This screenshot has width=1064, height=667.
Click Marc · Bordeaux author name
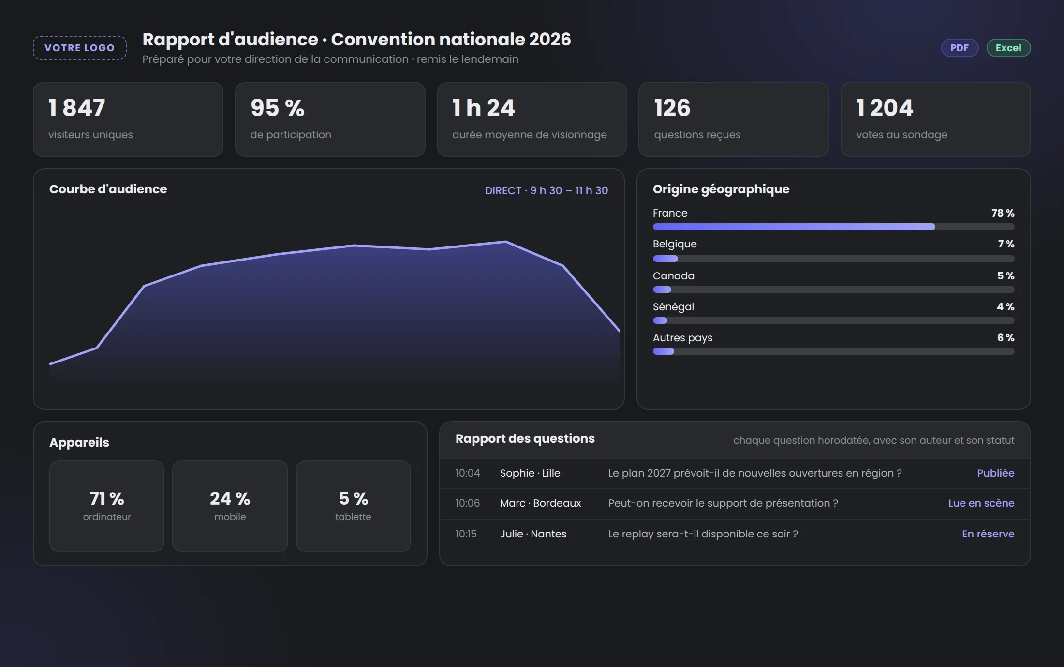pos(541,503)
